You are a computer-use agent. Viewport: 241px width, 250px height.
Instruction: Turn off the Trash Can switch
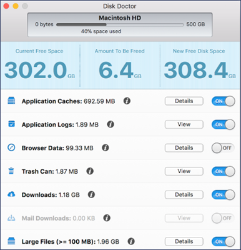pos(224,171)
